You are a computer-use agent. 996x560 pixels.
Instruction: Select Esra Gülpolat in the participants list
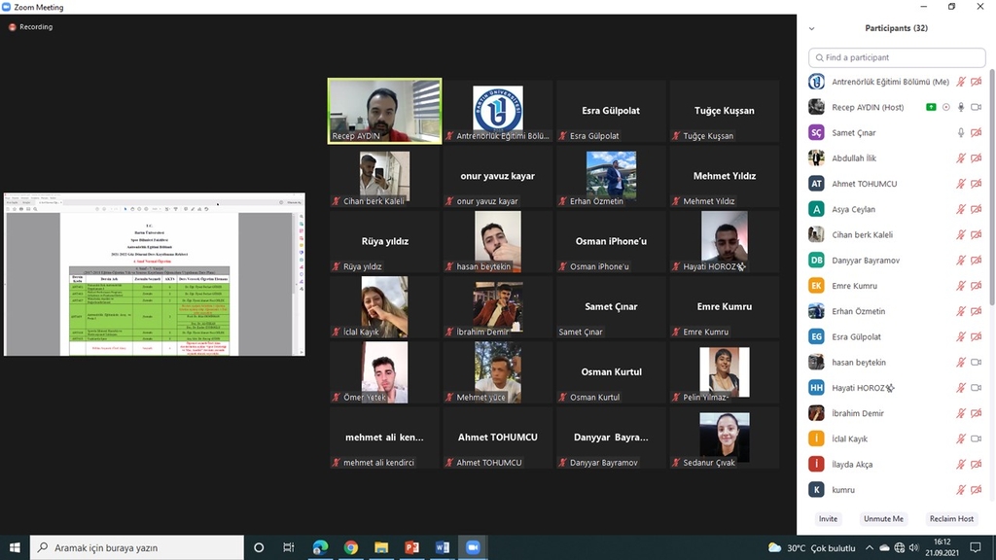pyautogui.click(x=856, y=336)
